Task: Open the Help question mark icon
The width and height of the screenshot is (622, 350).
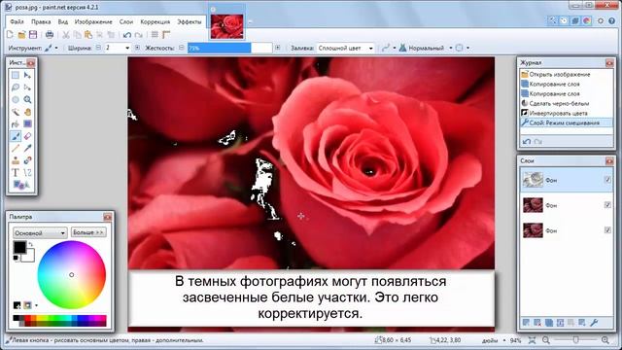Action: point(612,20)
